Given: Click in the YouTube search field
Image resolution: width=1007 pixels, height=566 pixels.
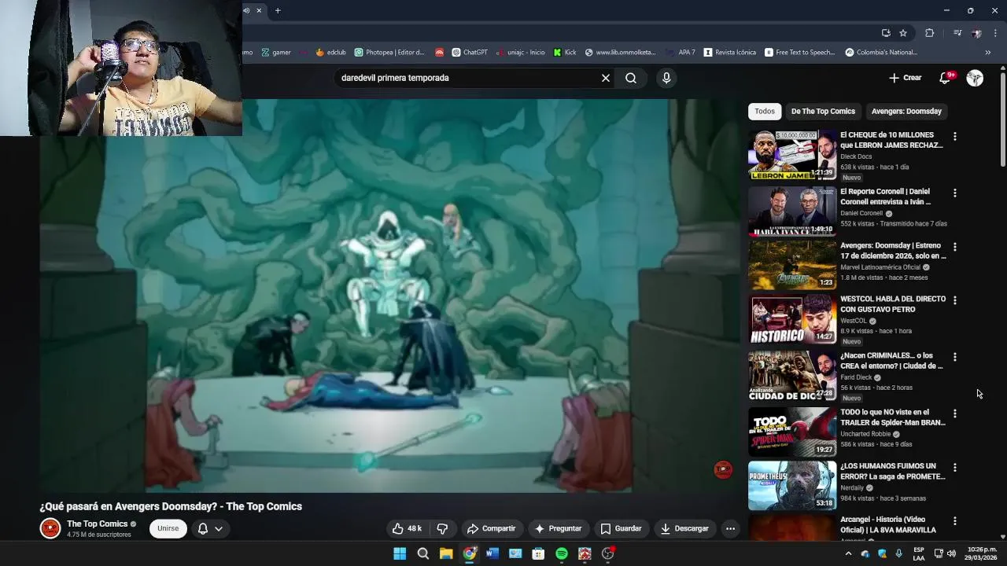Looking at the screenshot, I should pyautogui.click(x=468, y=78).
